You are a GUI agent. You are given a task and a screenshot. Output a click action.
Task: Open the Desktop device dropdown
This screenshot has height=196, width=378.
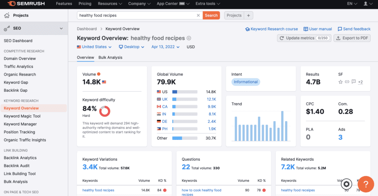[132, 47]
